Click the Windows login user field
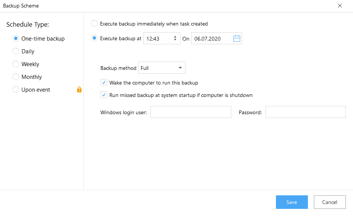This screenshot has width=353, height=216. tap(191, 112)
